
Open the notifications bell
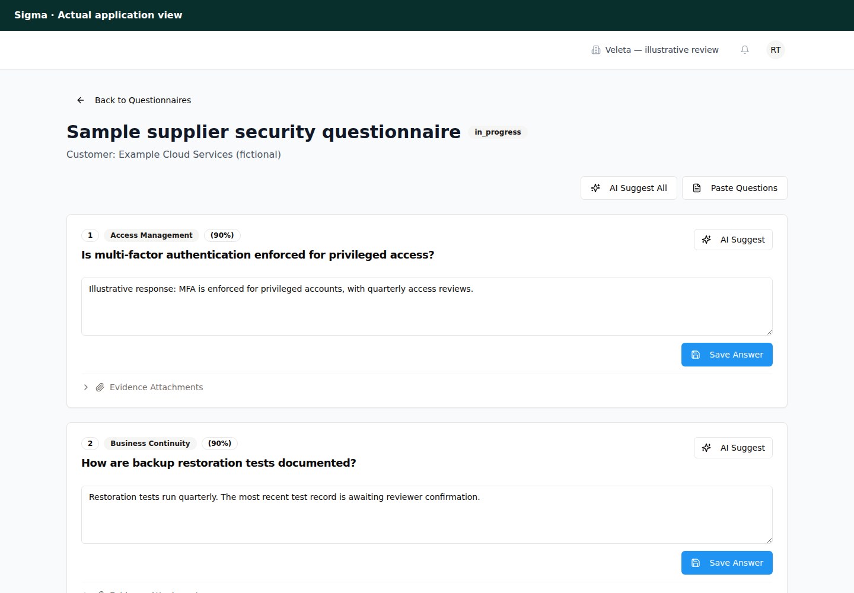click(745, 50)
